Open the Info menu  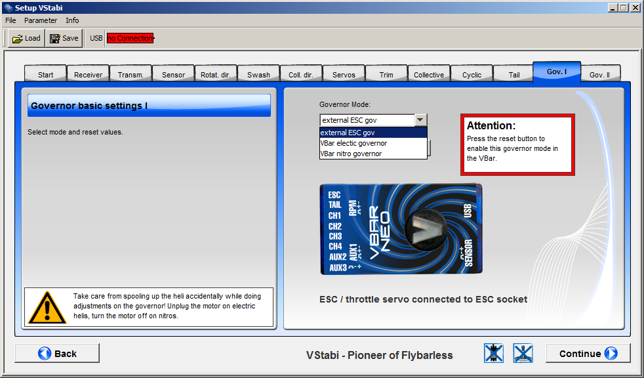(x=72, y=20)
